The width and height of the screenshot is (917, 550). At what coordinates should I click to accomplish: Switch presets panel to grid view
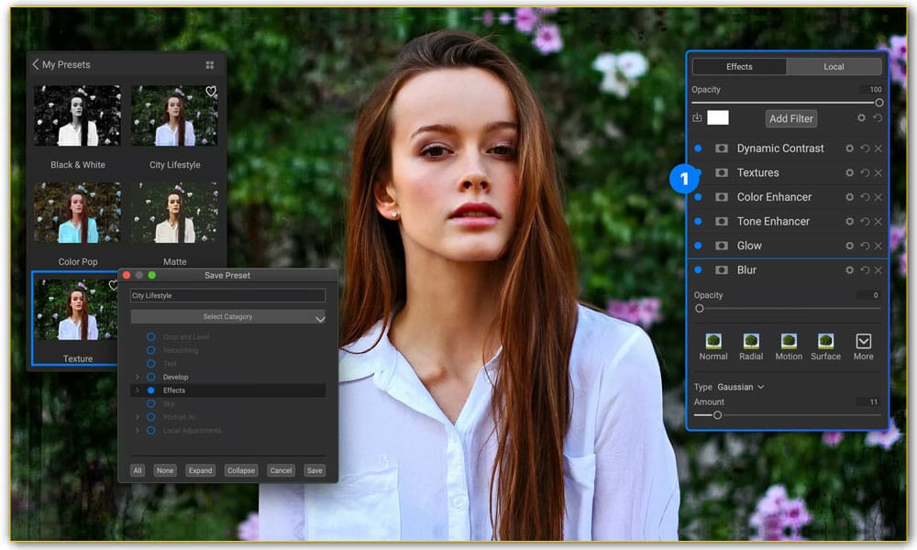tap(210, 64)
